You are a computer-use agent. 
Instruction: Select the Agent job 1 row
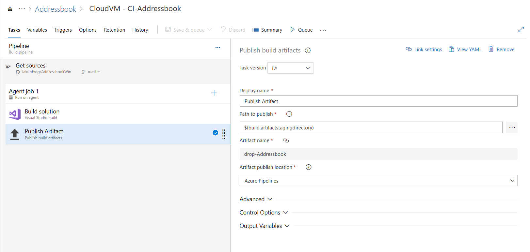[118, 94]
